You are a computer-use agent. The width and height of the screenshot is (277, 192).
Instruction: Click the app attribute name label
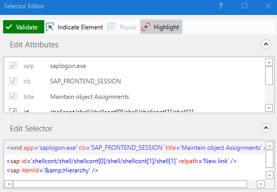pyautogui.click(x=29, y=66)
